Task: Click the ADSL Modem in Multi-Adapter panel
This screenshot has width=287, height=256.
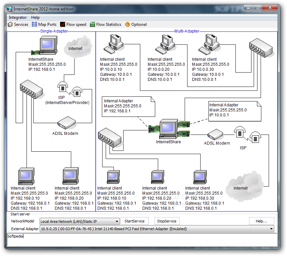Action: [216, 135]
